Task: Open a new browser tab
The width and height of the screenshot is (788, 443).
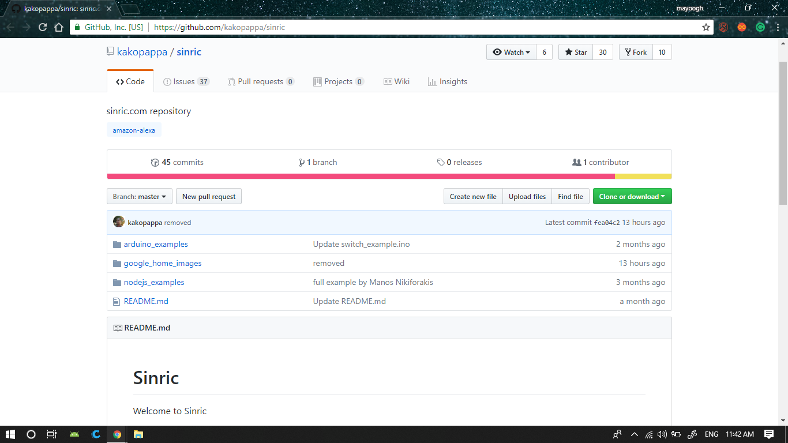Action: click(x=132, y=9)
